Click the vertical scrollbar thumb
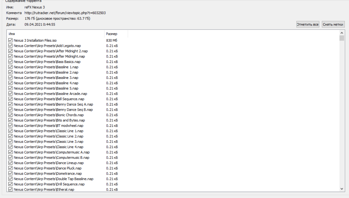This screenshot has height=198, width=349. click(x=341, y=38)
